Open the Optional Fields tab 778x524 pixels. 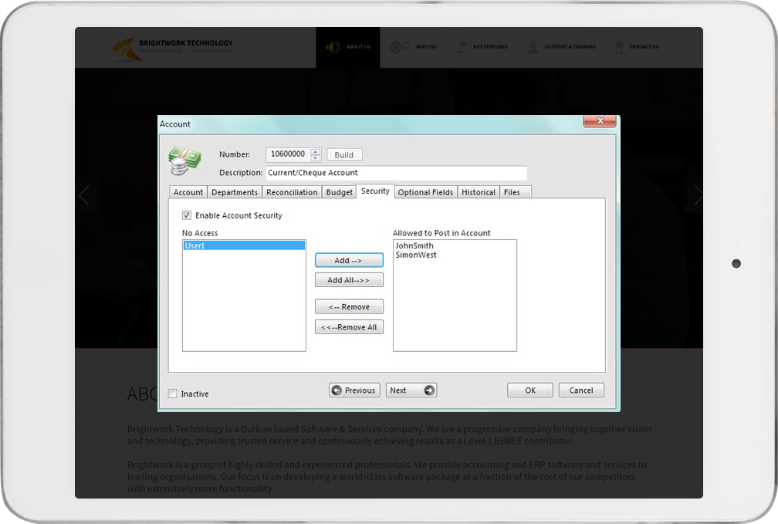pos(425,192)
